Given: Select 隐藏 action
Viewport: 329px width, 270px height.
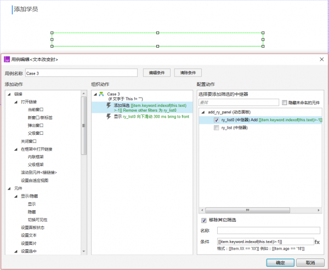Looking at the screenshot, I should 32,212.
